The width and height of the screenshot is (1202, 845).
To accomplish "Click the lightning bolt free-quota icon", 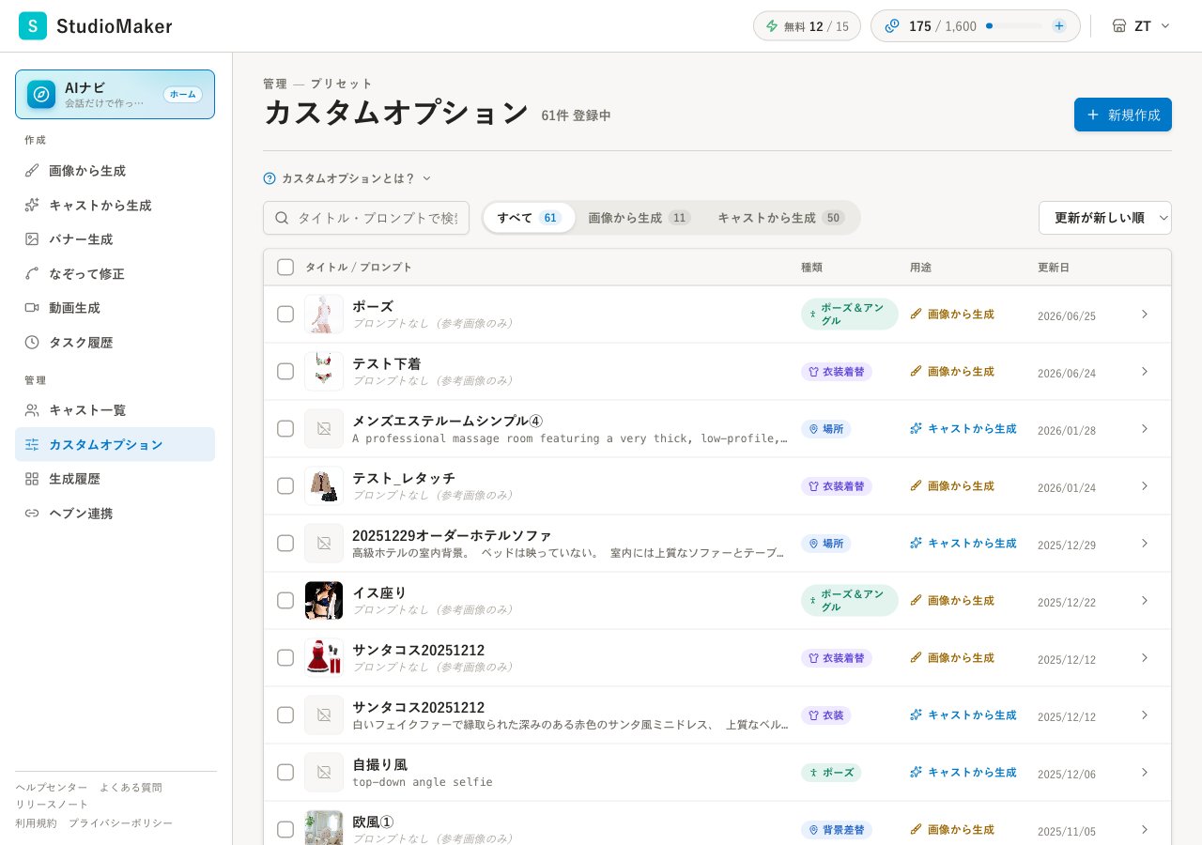I will (x=772, y=26).
